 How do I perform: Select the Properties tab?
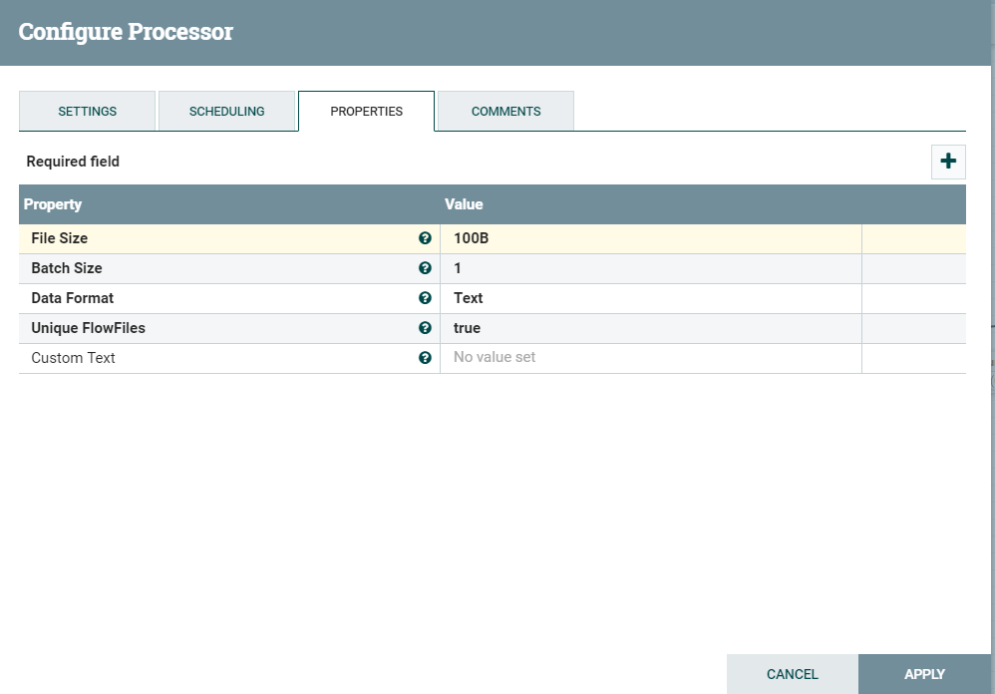pyautogui.click(x=366, y=111)
